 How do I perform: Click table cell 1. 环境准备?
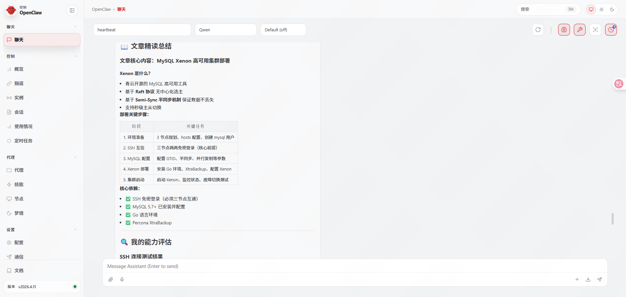click(x=137, y=137)
